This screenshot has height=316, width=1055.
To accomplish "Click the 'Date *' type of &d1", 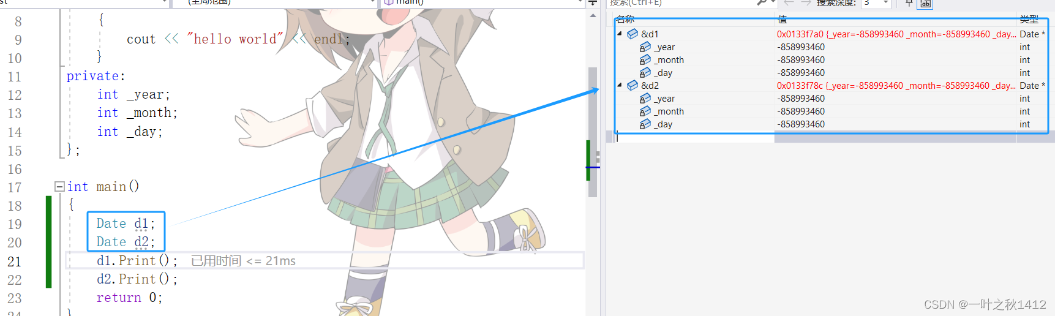I will pos(1032,34).
